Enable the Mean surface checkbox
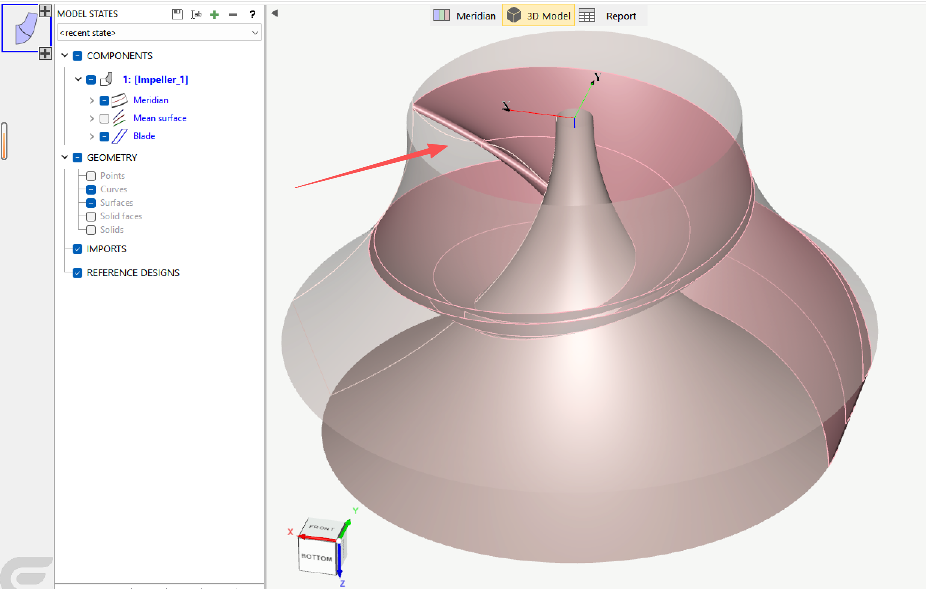Viewport: 926px width, 589px height. click(x=104, y=118)
